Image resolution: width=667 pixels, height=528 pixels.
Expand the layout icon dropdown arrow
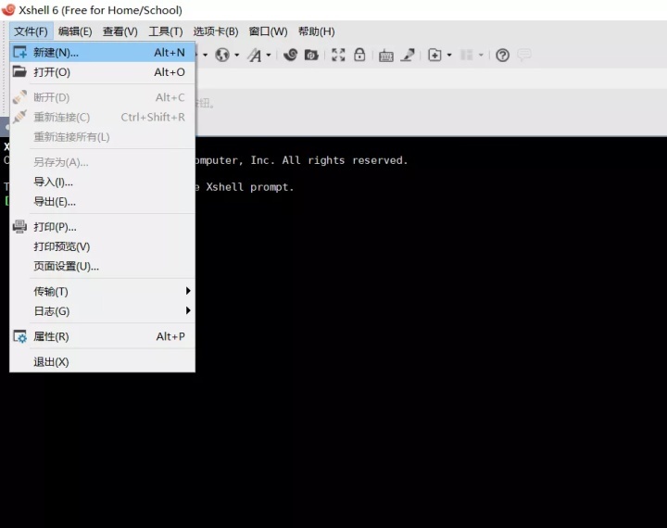click(x=481, y=55)
